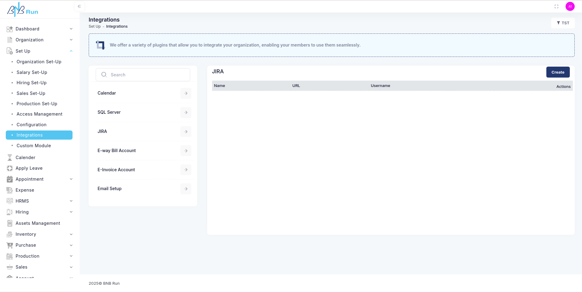Viewport: 582px width, 292px height.
Task: Click the arrow icon beside Email Setup
Action: click(x=186, y=189)
